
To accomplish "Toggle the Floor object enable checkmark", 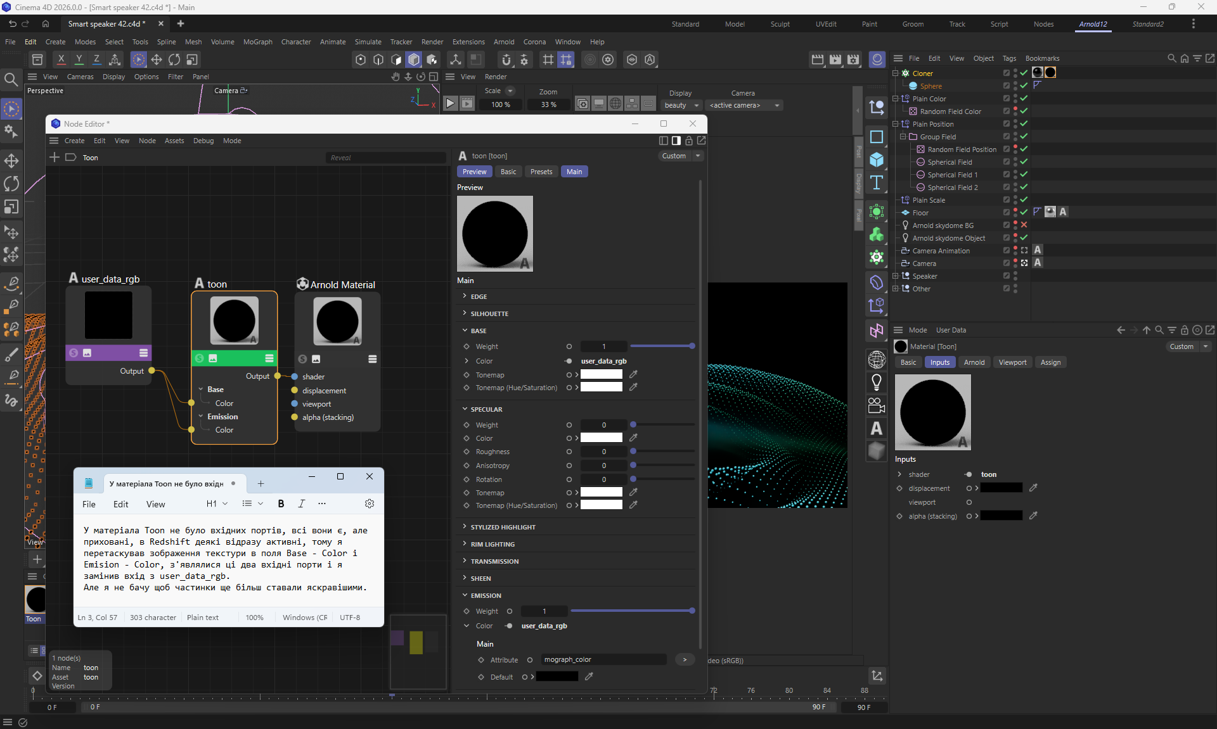I will tap(1024, 212).
